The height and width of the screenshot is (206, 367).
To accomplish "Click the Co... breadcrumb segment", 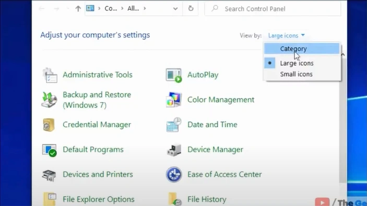I will [111, 9].
